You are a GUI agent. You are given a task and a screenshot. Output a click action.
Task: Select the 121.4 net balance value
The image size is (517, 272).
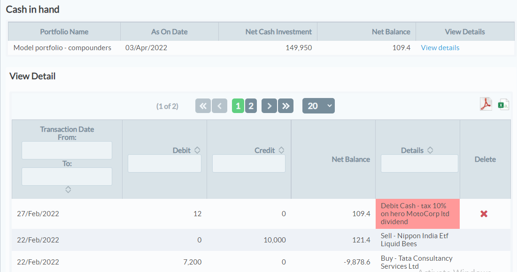tap(361, 240)
